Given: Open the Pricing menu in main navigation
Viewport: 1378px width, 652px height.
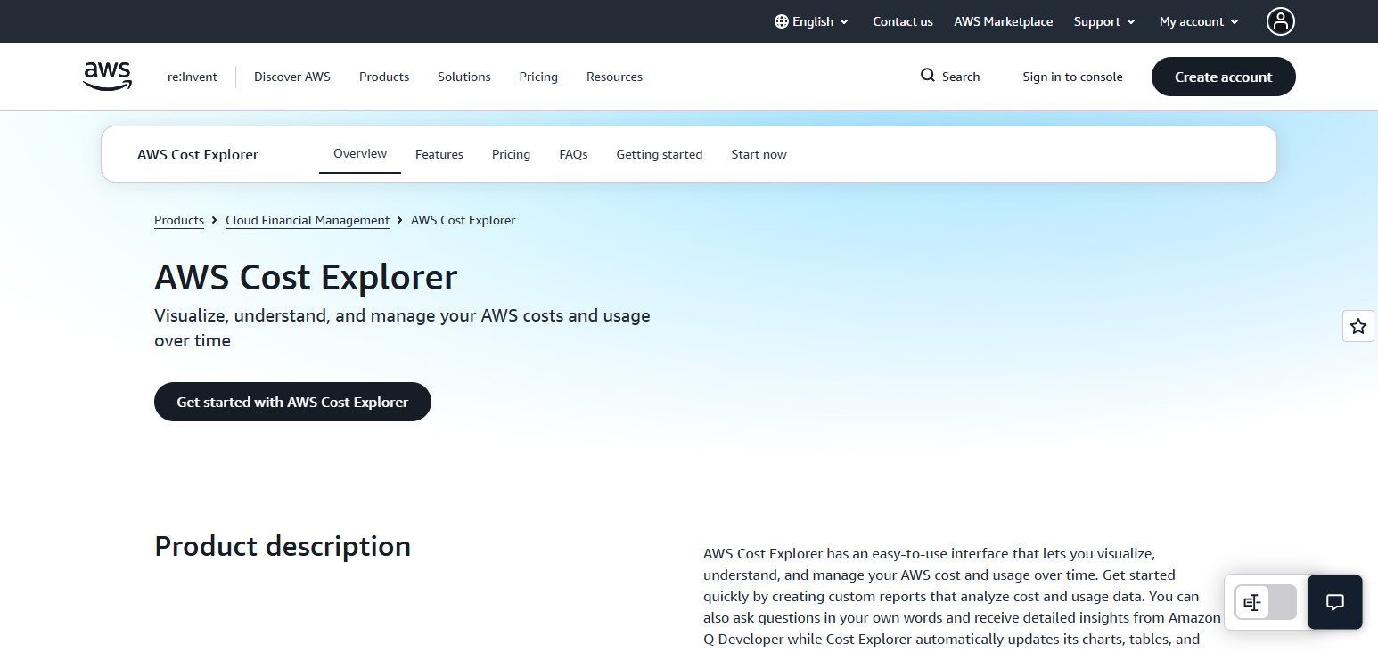Looking at the screenshot, I should pyautogui.click(x=538, y=77).
